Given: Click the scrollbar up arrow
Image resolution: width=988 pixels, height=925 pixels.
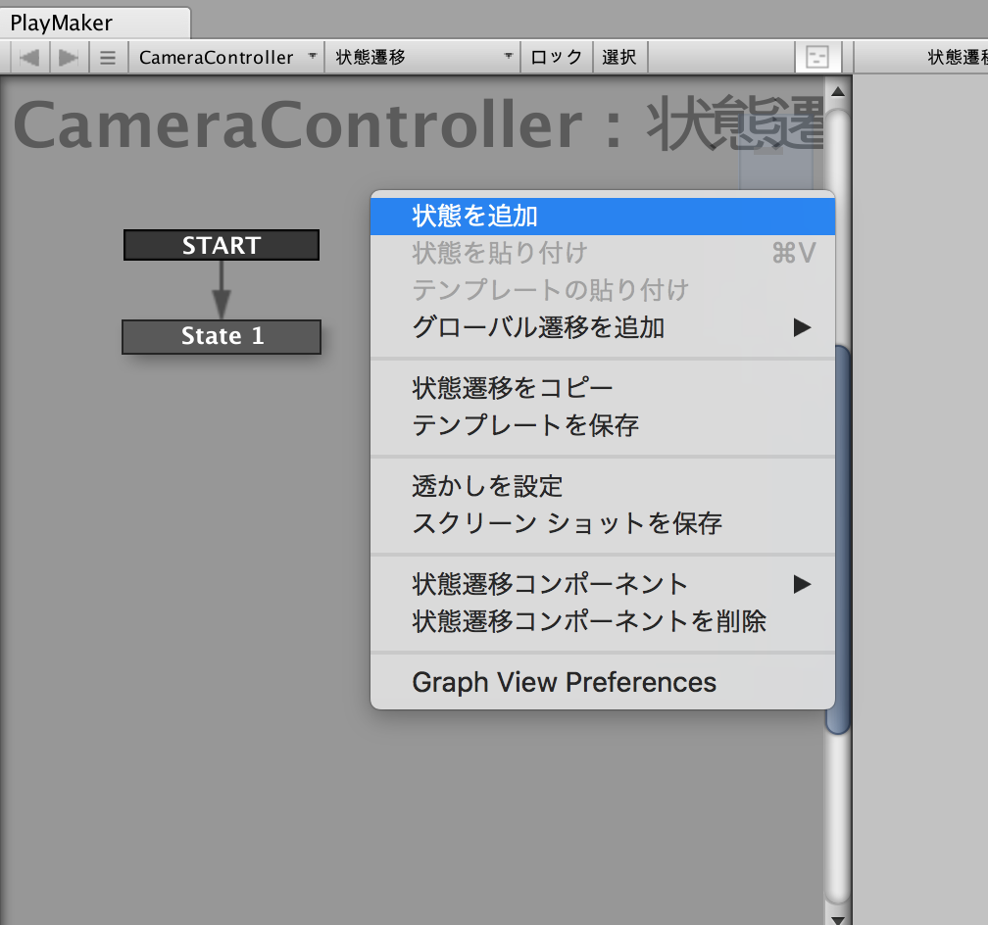Looking at the screenshot, I should click(838, 92).
